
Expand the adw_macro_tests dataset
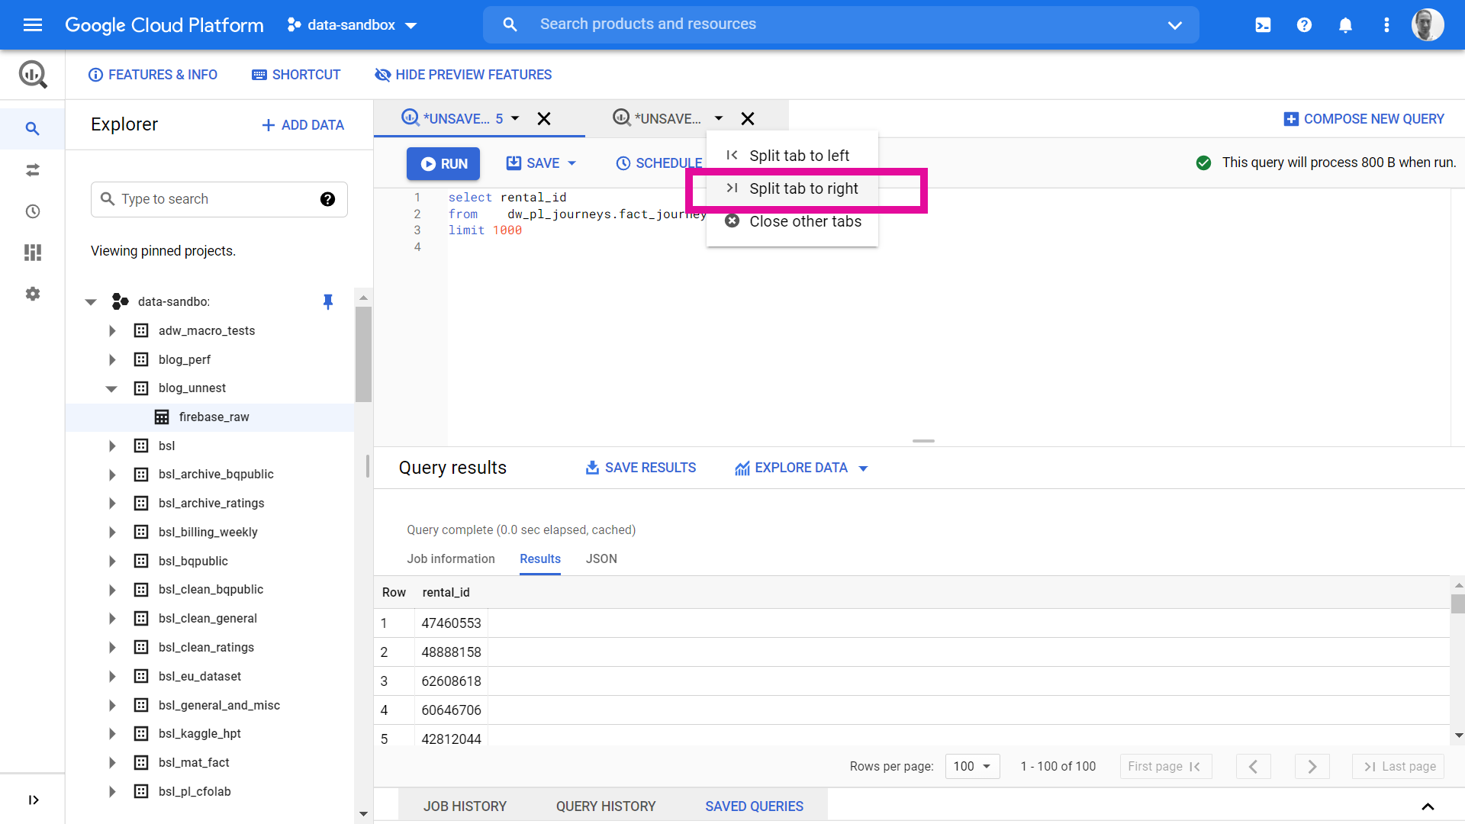pos(112,330)
